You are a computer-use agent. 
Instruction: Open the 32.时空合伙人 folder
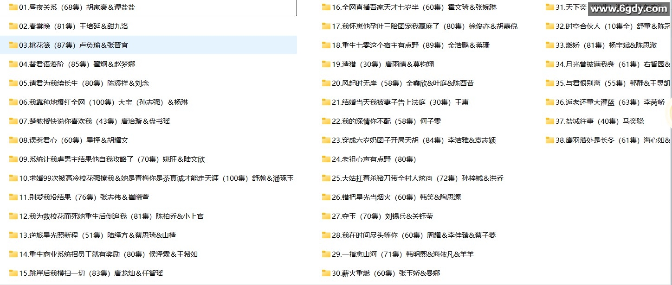click(599, 26)
